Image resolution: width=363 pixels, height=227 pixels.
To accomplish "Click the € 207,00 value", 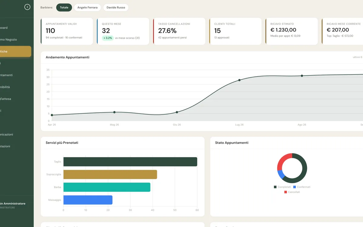I will click(338, 30).
